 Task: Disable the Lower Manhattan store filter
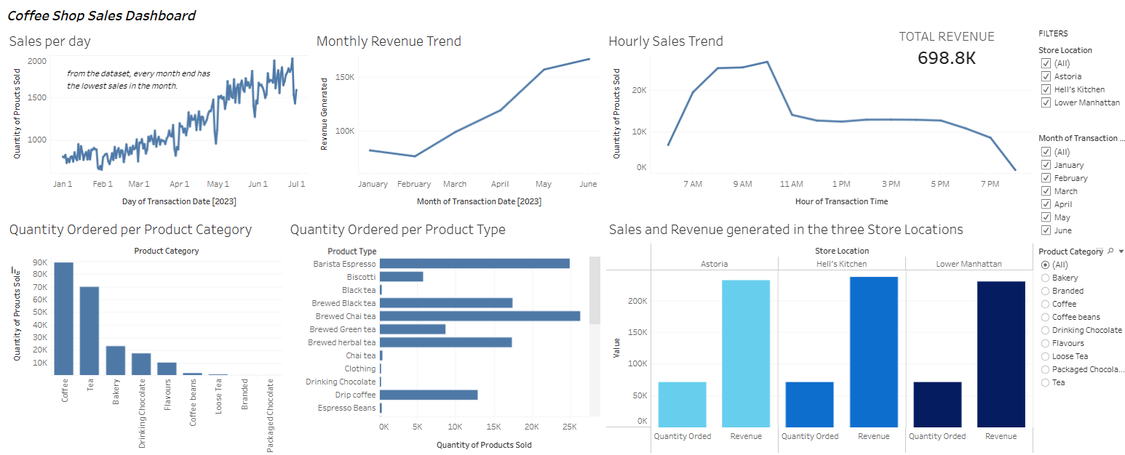[x=1046, y=102]
